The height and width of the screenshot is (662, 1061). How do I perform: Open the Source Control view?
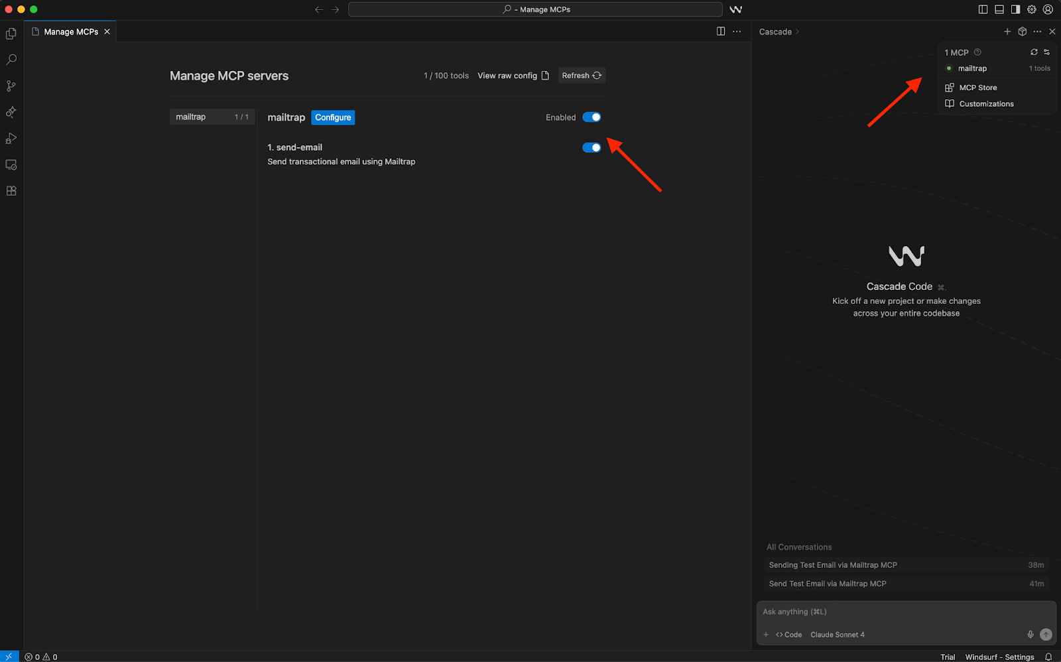click(x=11, y=86)
